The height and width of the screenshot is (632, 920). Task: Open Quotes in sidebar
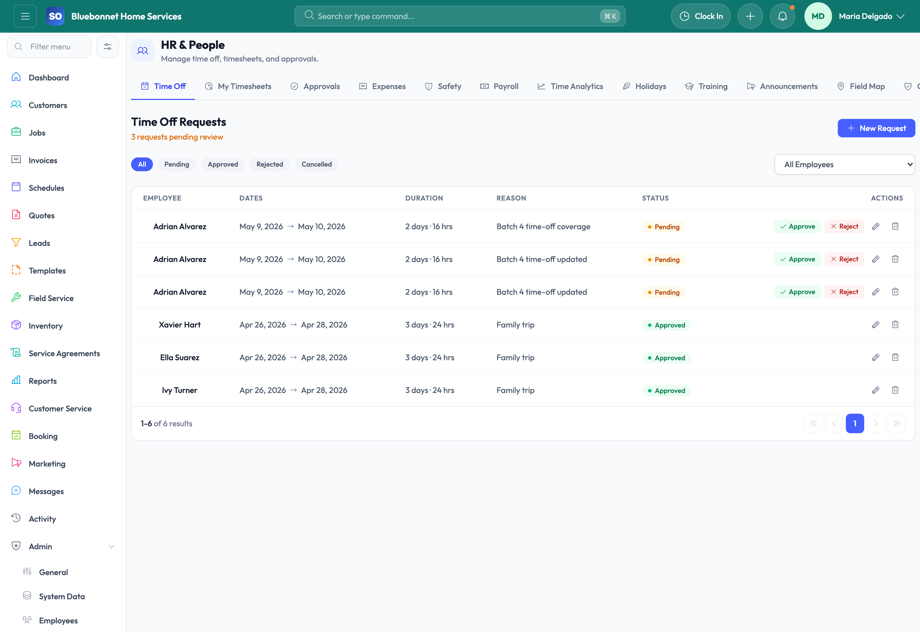coord(63,215)
